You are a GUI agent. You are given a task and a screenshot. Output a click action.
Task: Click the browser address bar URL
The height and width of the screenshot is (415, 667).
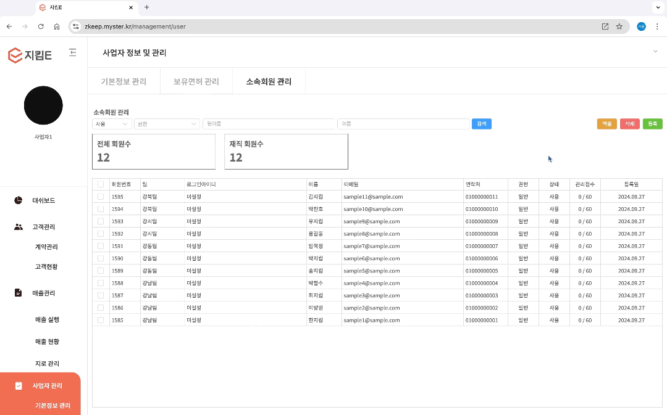(x=135, y=27)
